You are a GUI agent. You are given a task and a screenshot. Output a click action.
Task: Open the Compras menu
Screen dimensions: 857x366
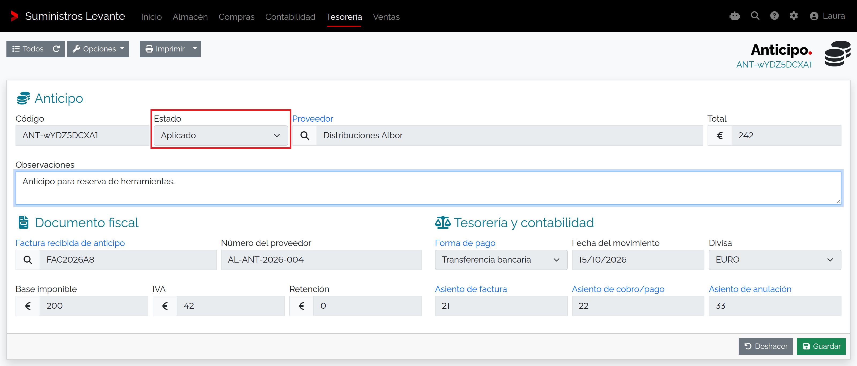point(236,17)
